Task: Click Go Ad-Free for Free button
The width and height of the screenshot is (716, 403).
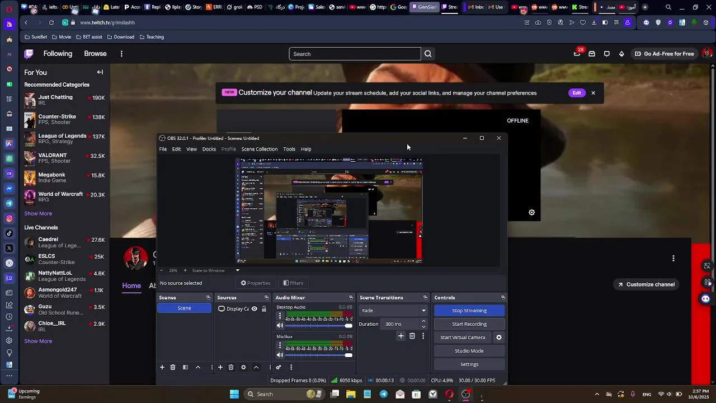Action: pyautogui.click(x=664, y=54)
